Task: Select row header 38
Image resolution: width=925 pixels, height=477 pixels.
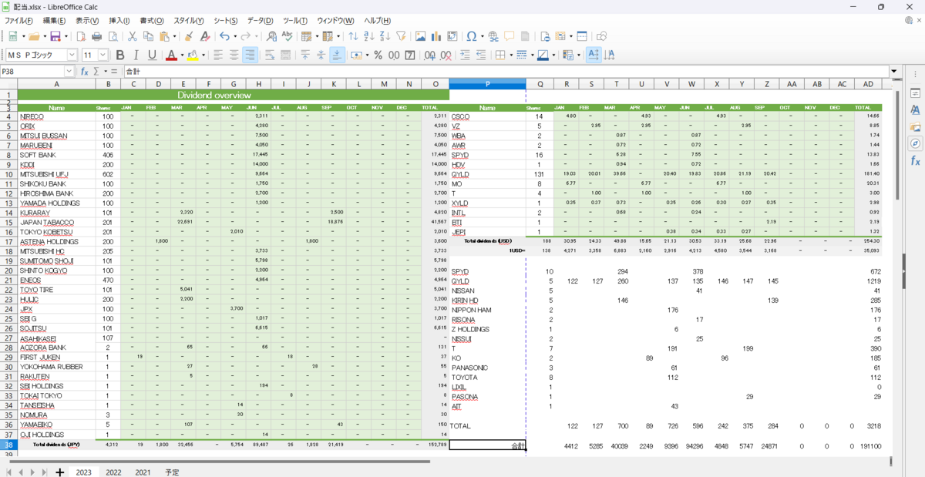Action: [8, 445]
